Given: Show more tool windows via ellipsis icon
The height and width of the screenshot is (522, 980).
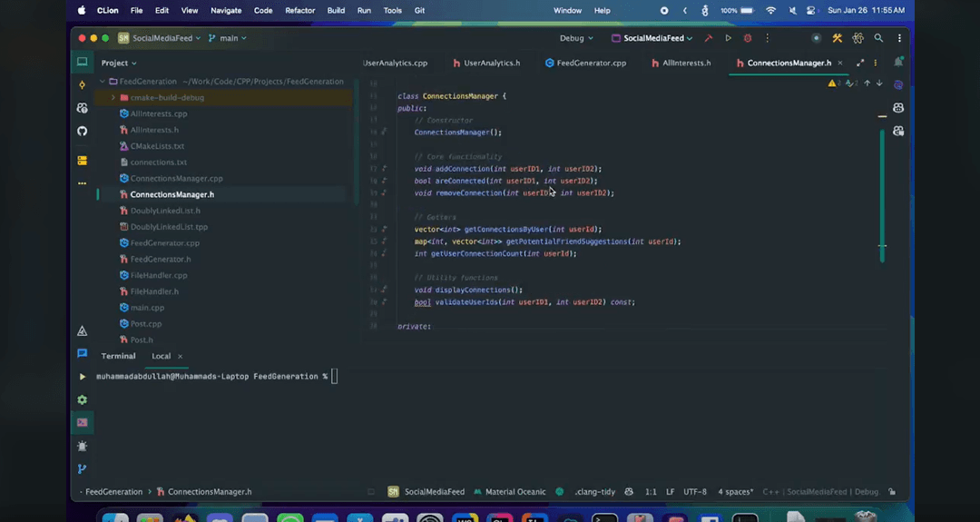Looking at the screenshot, I should tap(82, 183).
